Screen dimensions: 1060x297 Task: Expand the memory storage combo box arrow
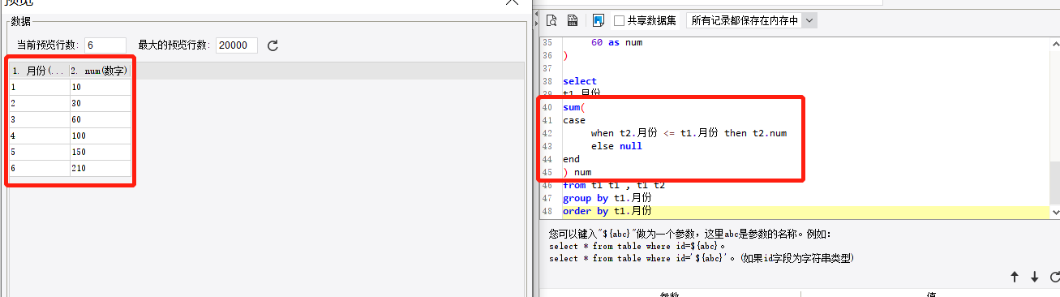[x=809, y=20]
